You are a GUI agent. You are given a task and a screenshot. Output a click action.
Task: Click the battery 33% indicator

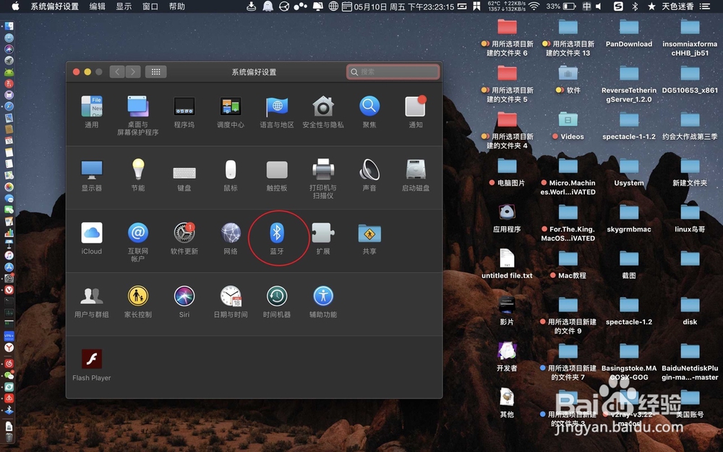coord(561,7)
